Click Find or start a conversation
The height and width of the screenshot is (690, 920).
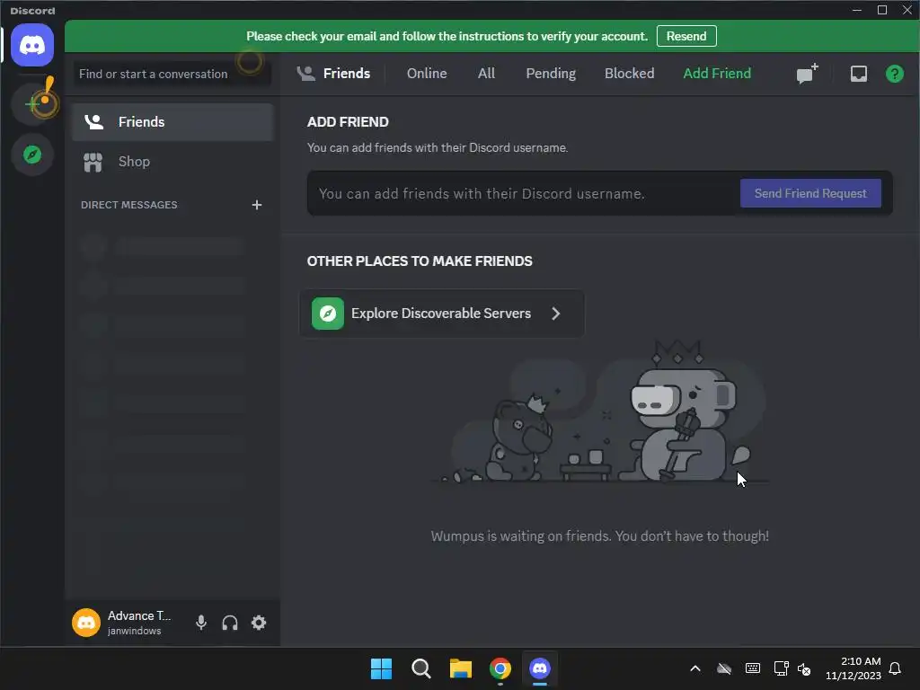172,74
